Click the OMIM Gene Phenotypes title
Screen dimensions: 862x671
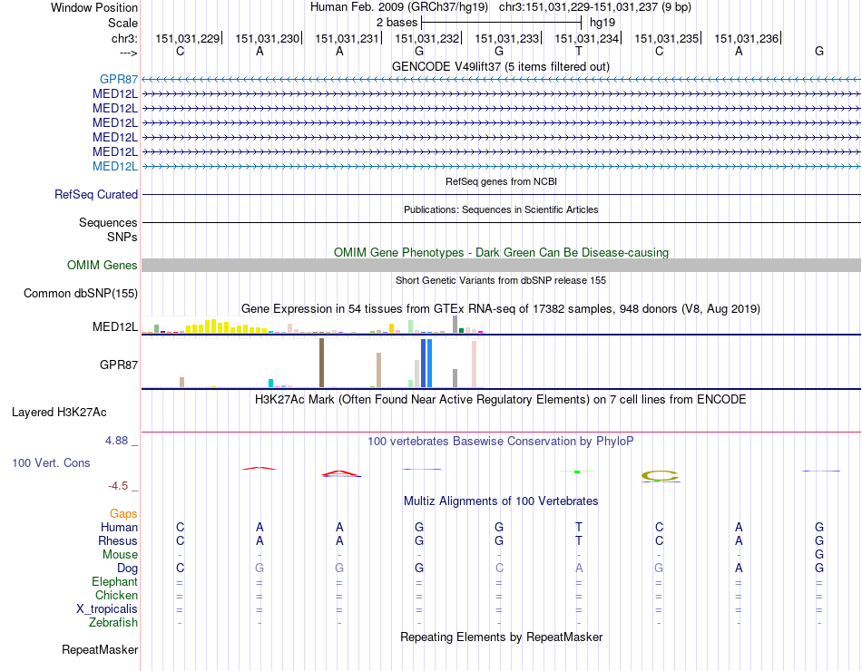(x=501, y=253)
